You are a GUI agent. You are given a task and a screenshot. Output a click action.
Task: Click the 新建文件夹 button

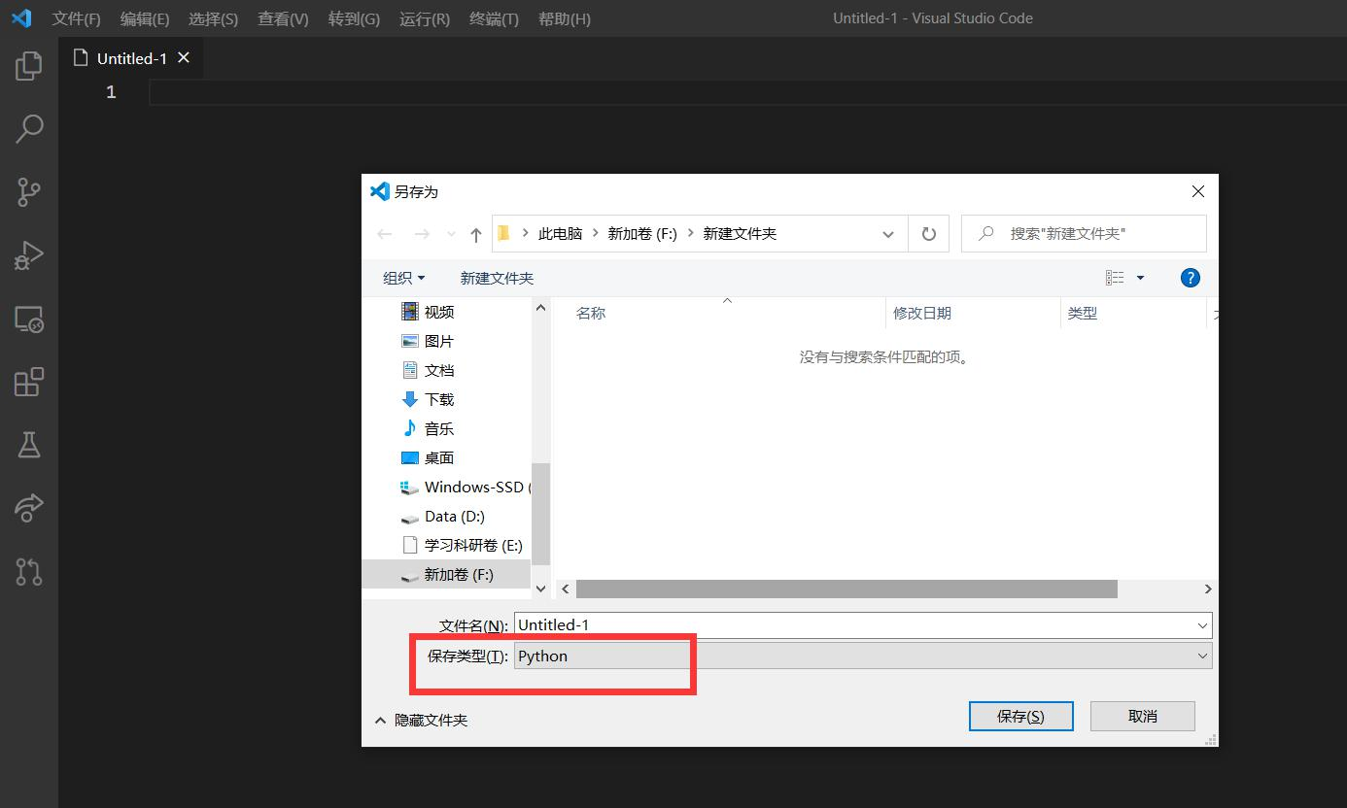497,278
